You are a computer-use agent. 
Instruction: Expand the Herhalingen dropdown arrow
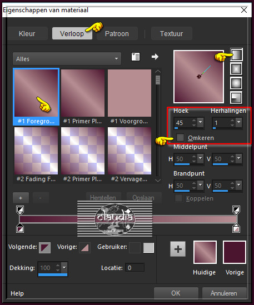238,122
